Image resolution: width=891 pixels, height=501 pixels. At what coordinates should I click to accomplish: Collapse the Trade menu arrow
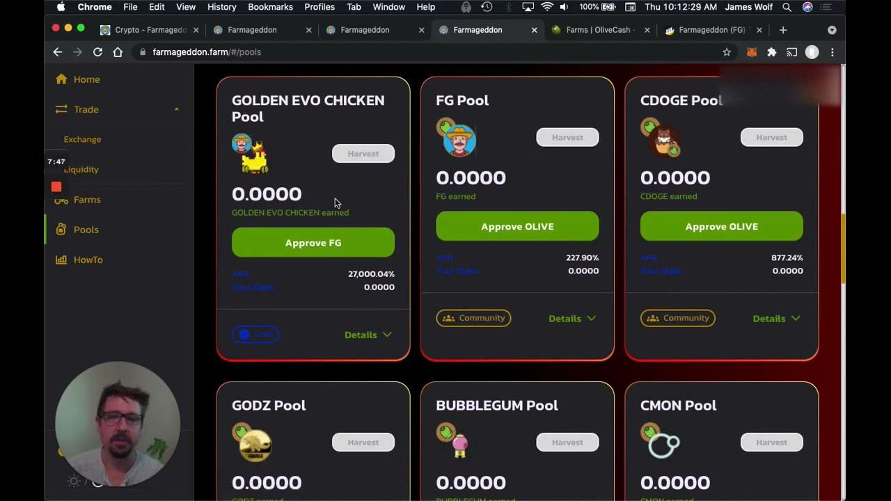click(x=176, y=109)
